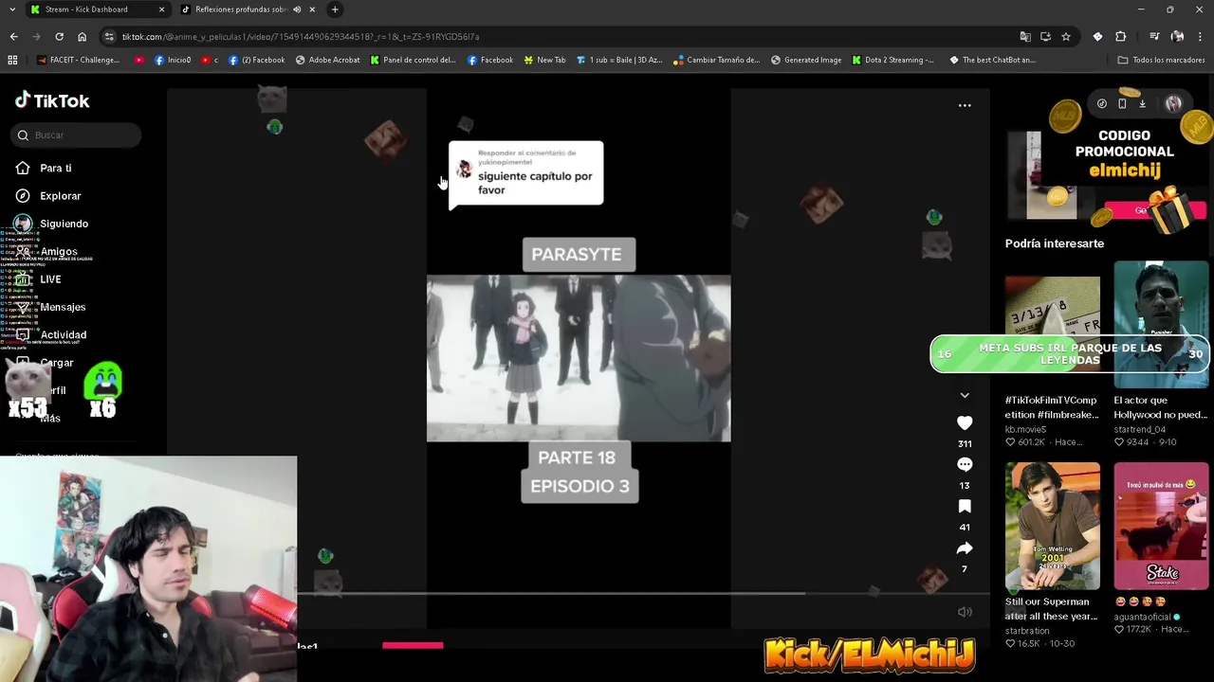Switch to the Reflexiones profundas TikTok tab
The width and height of the screenshot is (1214, 682).
[242, 9]
